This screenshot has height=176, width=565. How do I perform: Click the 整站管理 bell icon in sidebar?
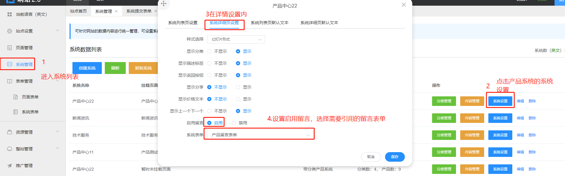click(x=10, y=149)
